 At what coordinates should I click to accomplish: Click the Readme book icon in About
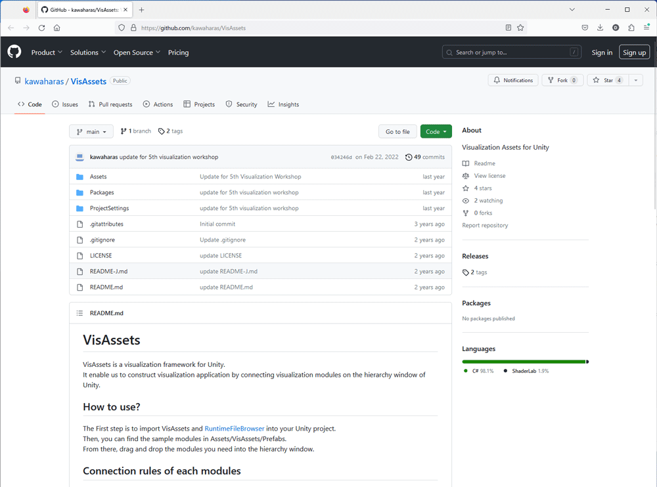(466, 163)
